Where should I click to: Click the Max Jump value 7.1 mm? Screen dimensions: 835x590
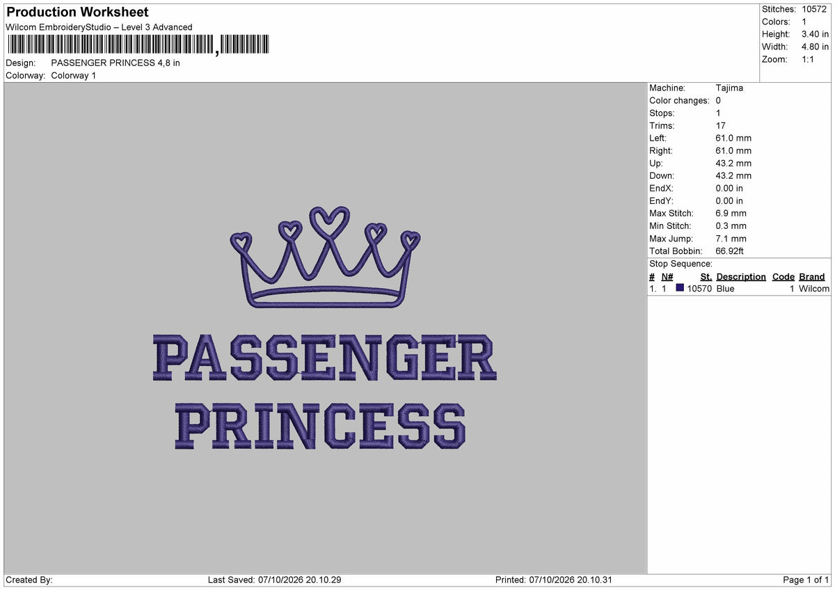731,238
